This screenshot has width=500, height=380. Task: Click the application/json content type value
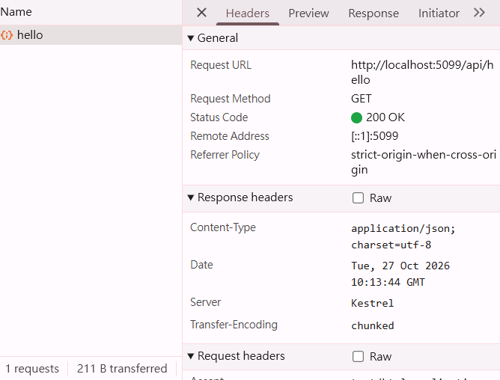click(403, 236)
